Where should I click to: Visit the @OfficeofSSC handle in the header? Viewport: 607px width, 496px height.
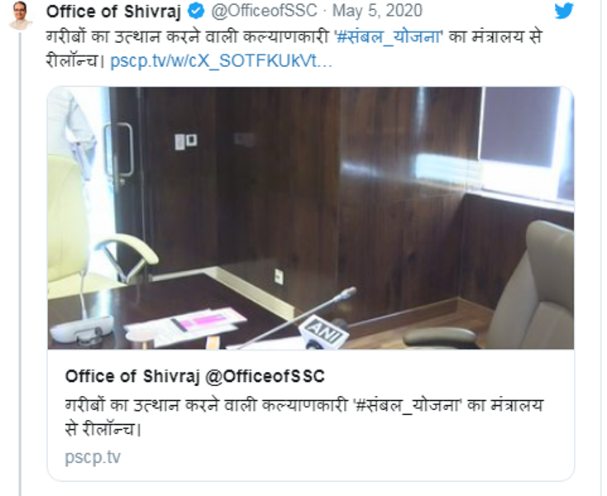click(264, 11)
